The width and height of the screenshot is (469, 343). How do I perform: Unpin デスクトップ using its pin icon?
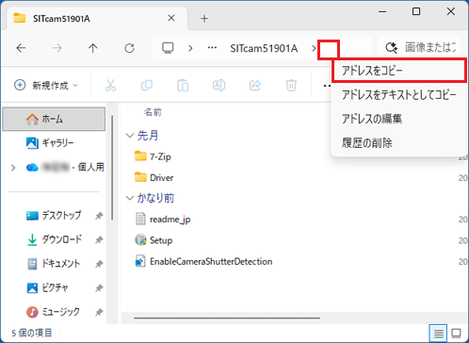99,216
